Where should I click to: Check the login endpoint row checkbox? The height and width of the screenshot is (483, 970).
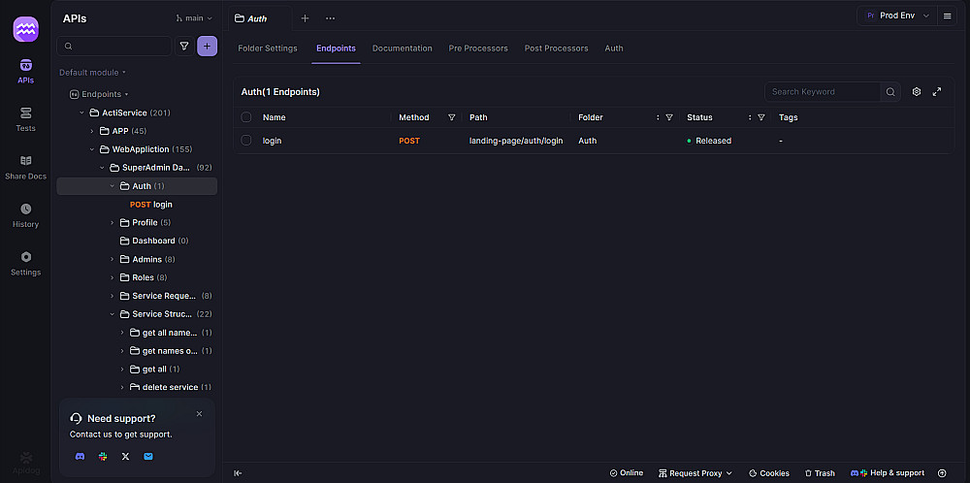pyautogui.click(x=246, y=141)
